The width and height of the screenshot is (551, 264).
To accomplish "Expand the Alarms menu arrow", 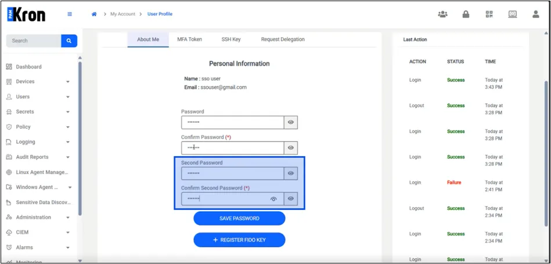I will coord(68,248).
